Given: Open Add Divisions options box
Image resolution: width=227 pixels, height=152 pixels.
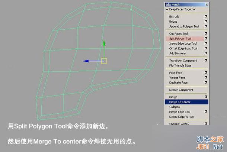Looking at the screenshot, I should pos(206,53).
